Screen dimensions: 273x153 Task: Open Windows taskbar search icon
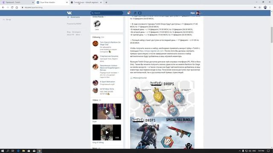pos(8,151)
